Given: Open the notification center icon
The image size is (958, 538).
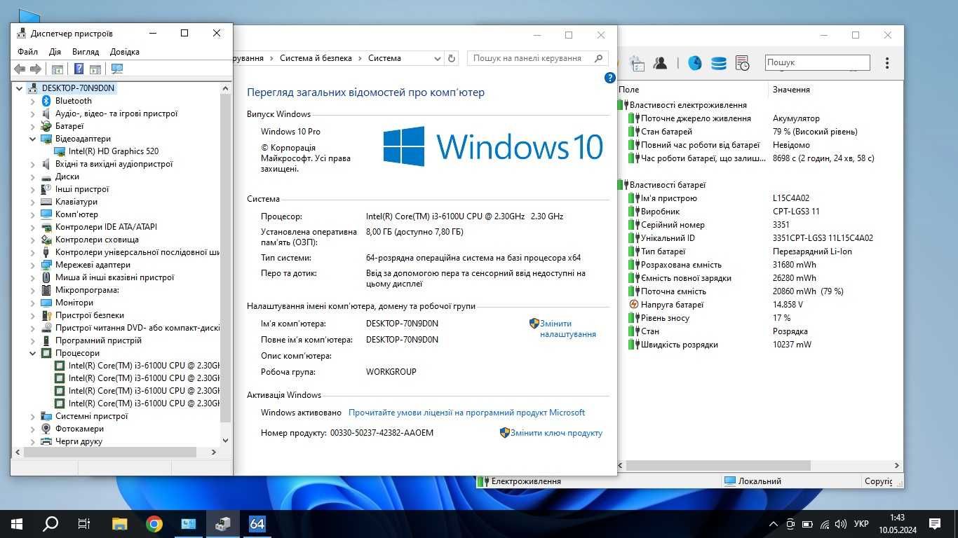Looking at the screenshot, I should [x=935, y=524].
